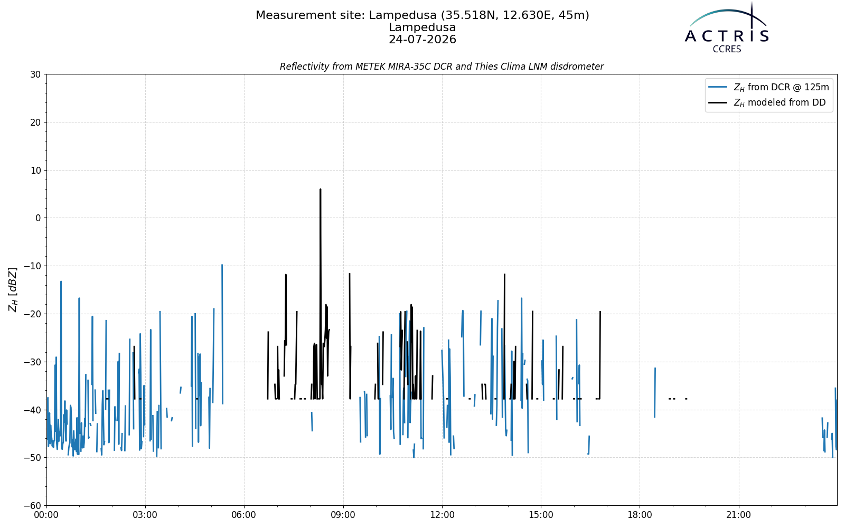Click the '15:00' x-axis tick label

tap(541, 515)
